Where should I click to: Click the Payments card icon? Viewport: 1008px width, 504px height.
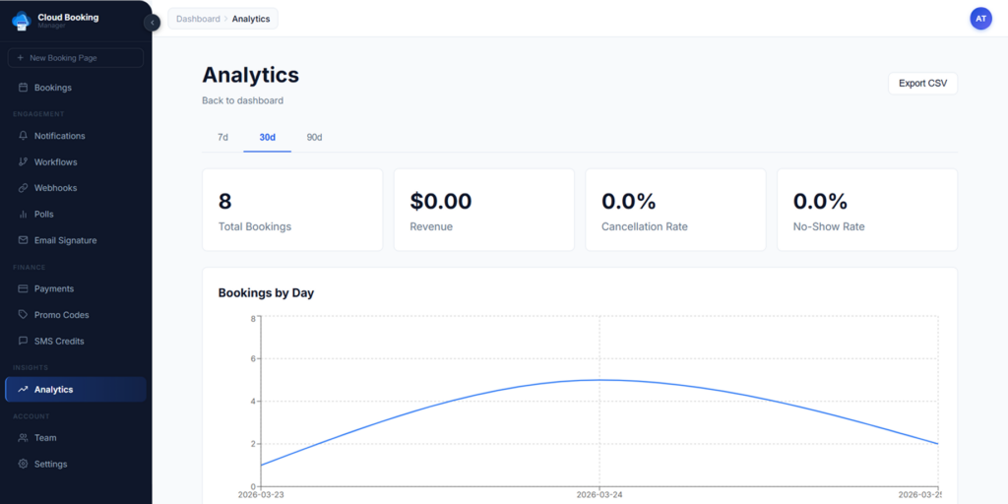point(23,289)
